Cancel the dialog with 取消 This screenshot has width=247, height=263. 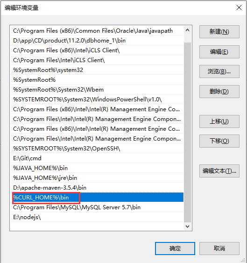point(219,248)
